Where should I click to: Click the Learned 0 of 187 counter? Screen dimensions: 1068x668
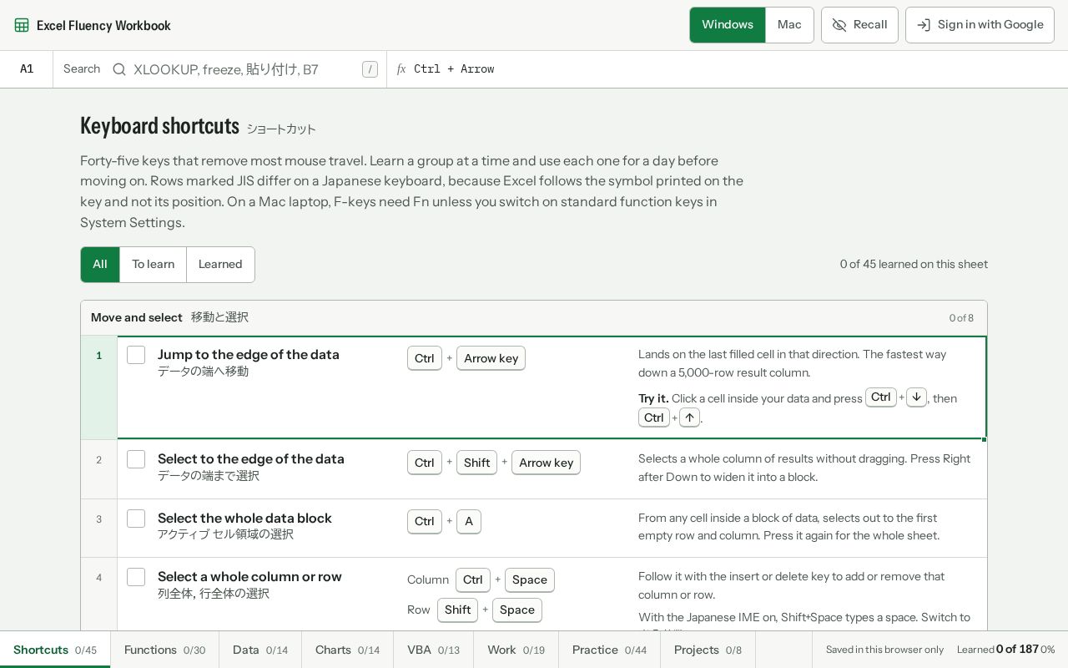[1005, 650]
